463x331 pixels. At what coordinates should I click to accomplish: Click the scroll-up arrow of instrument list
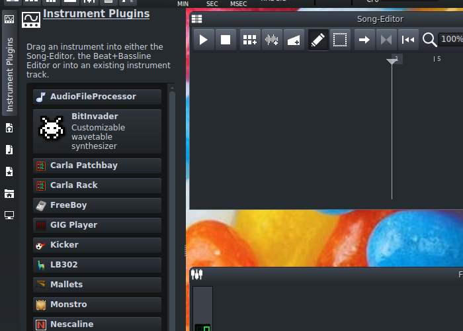click(x=172, y=87)
